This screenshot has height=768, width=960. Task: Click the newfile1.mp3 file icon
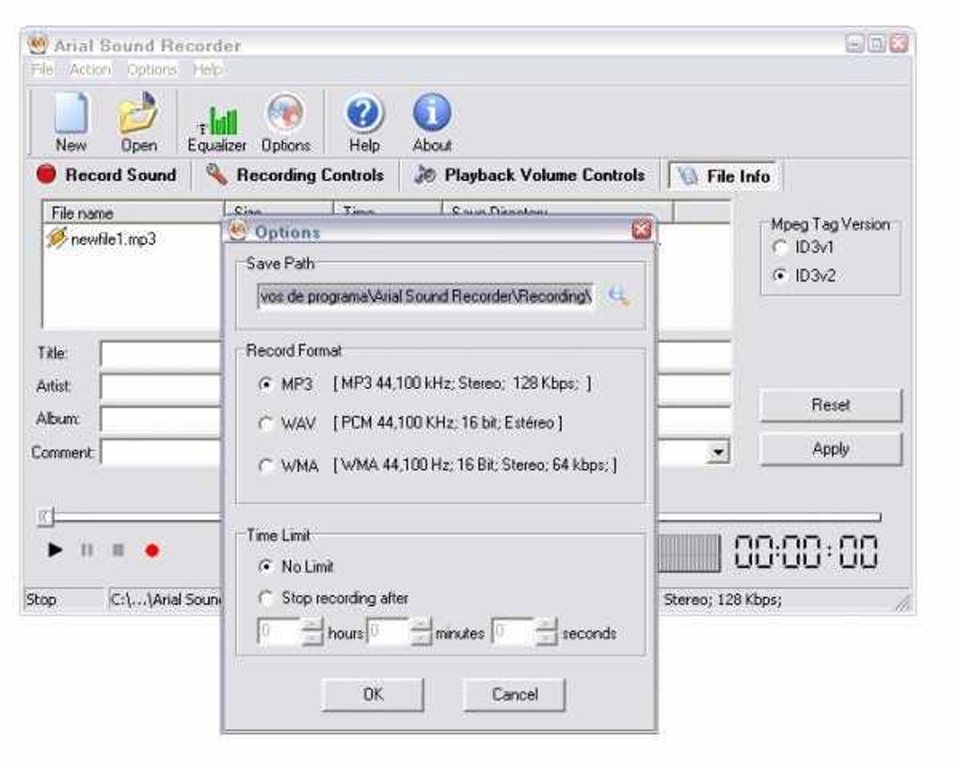pyautogui.click(x=56, y=237)
